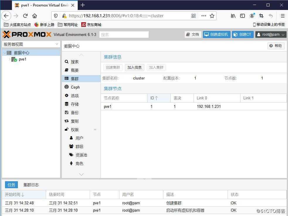Click 创建CT button

click(x=243, y=34)
